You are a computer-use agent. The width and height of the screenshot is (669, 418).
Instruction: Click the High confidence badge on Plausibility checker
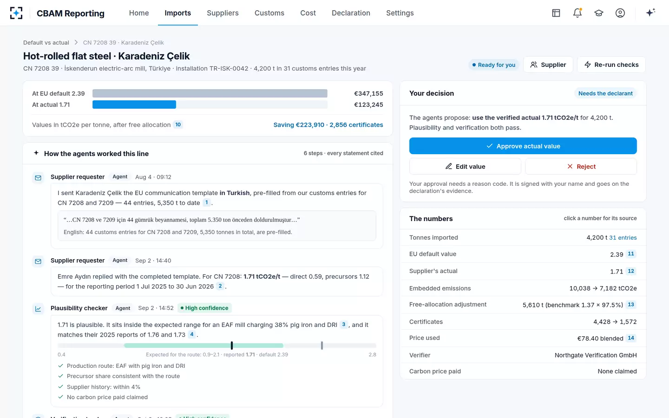[204, 308]
